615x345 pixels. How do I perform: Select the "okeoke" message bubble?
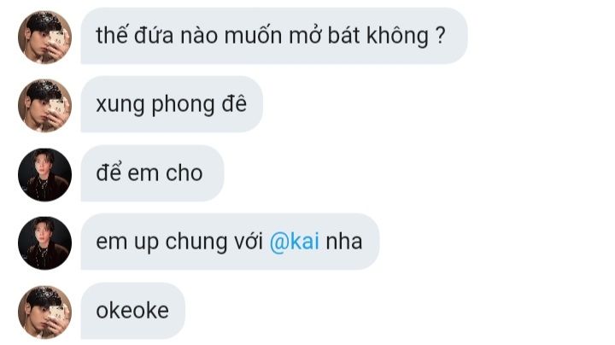133,311
